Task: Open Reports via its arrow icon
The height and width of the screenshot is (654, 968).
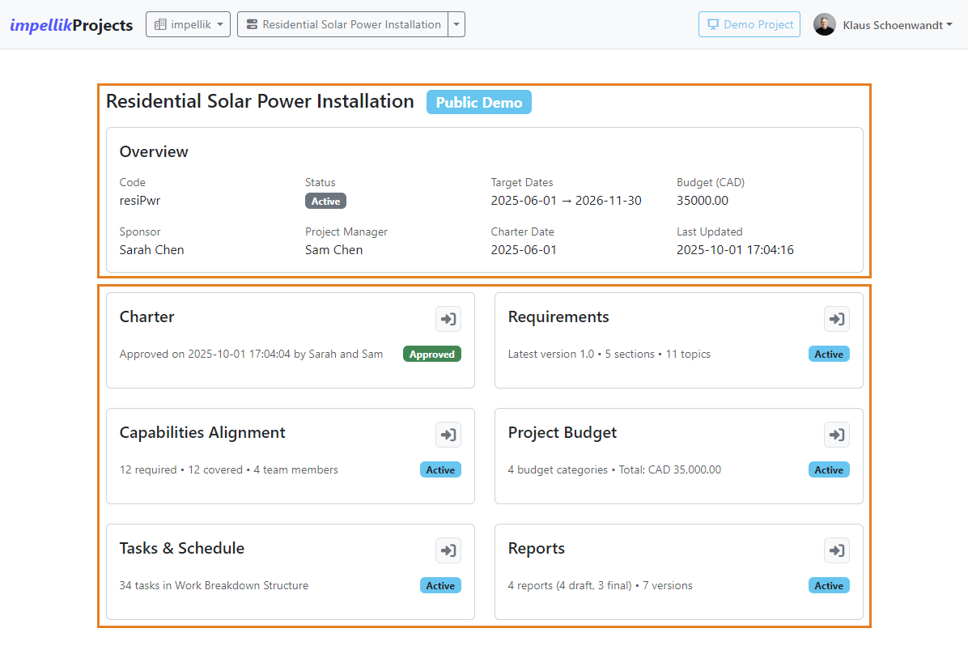Action: tap(837, 550)
